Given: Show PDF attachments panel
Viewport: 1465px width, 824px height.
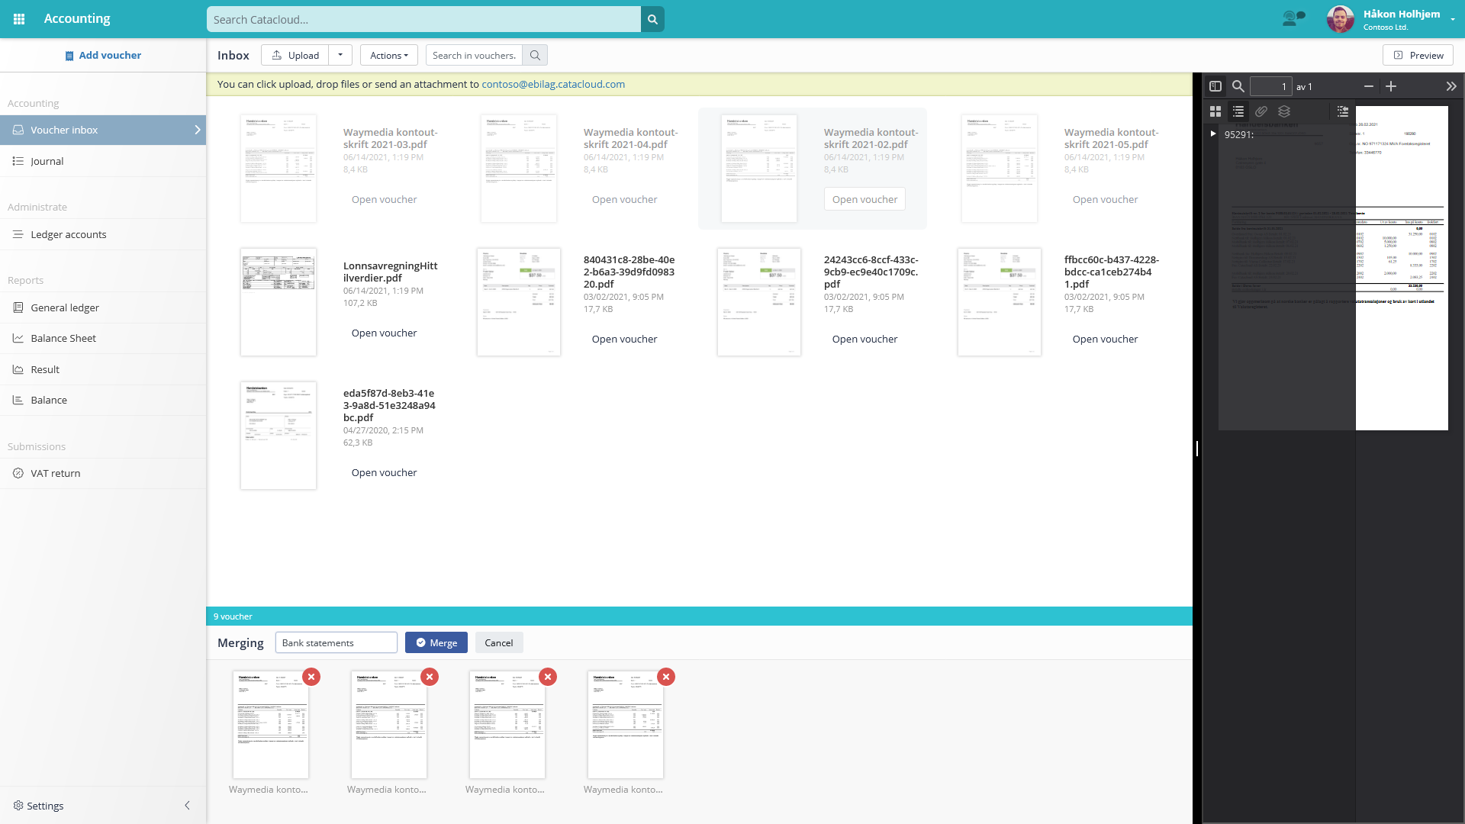Looking at the screenshot, I should pyautogui.click(x=1261, y=111).
